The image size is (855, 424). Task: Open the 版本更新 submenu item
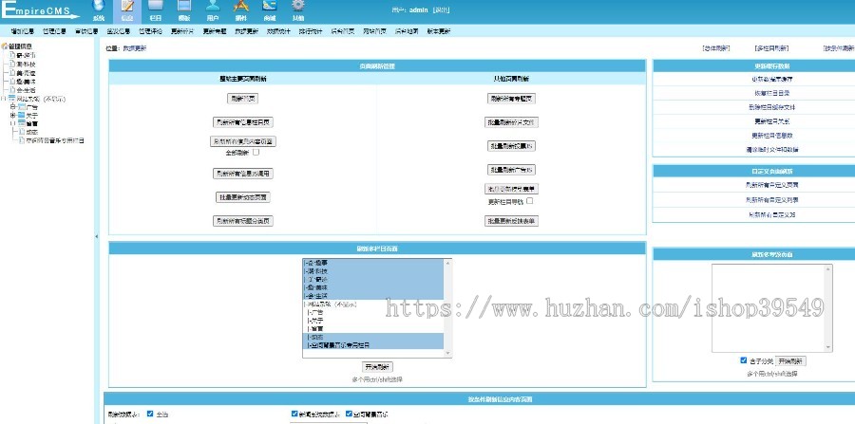click(439, 31)
